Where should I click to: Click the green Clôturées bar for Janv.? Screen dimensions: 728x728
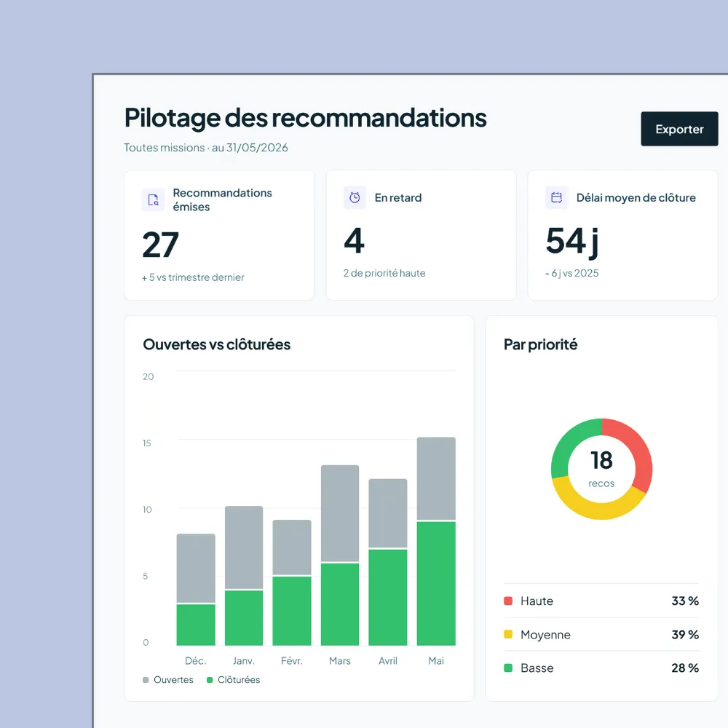coord(244,617)
